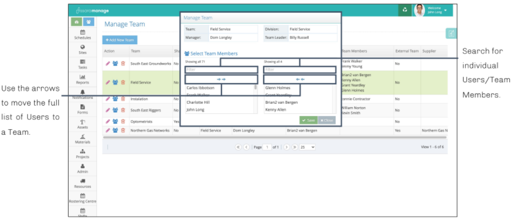The width and height of the screenshot is (513, 221).
Task: Click the John Long profile avatar
Action: tap(419, 10)
